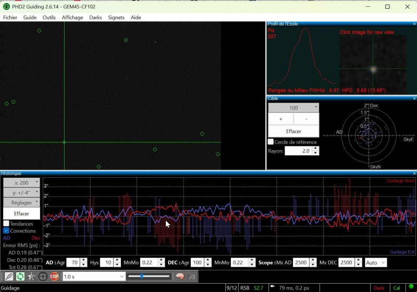Image resolution: width=417 pixels, height=292 pixels.
Task: Click Effacer in the Cible panel
Action: (x=293, y=131)
